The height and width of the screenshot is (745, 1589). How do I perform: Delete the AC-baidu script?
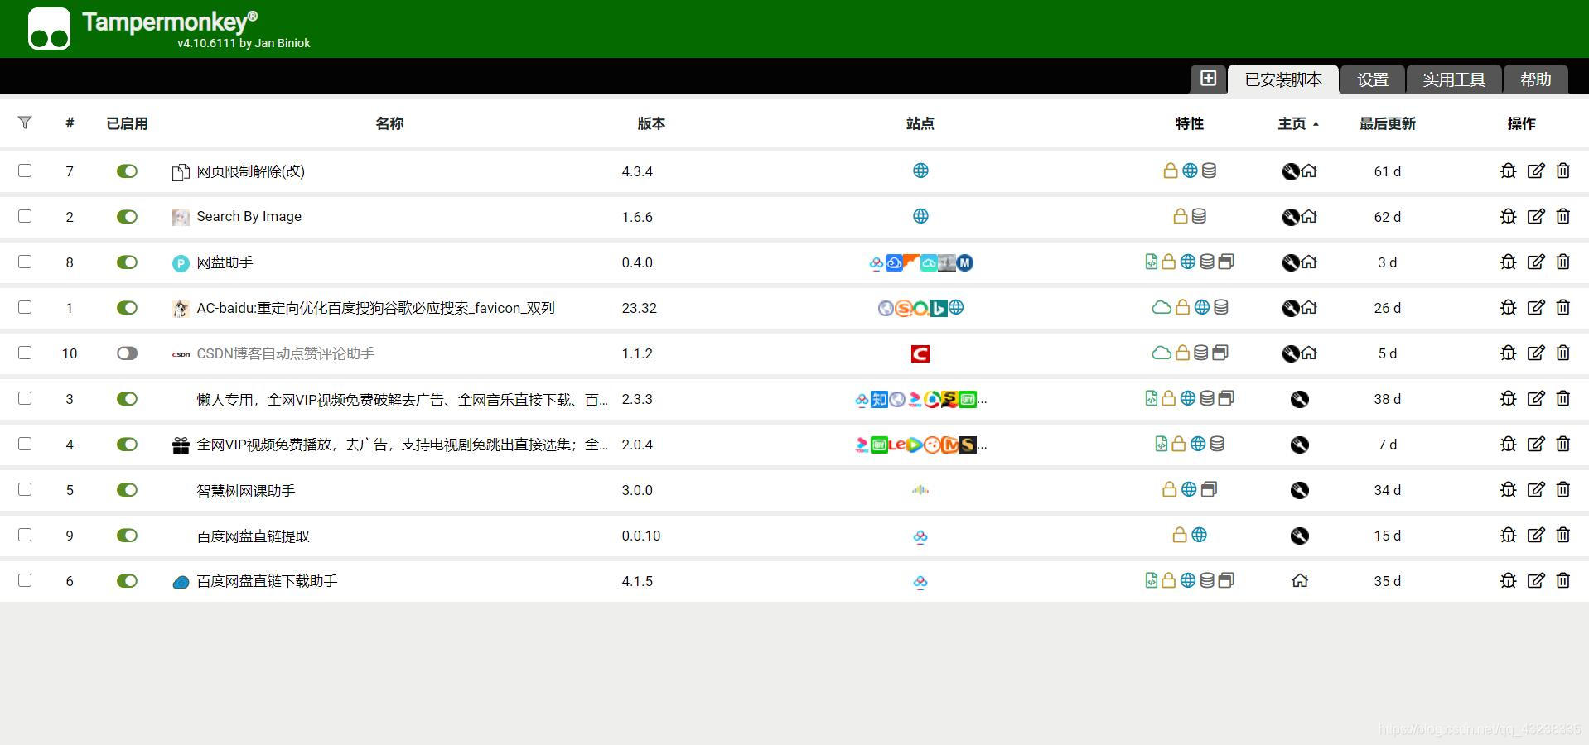pyautogui.click(x=1562, y=307)
